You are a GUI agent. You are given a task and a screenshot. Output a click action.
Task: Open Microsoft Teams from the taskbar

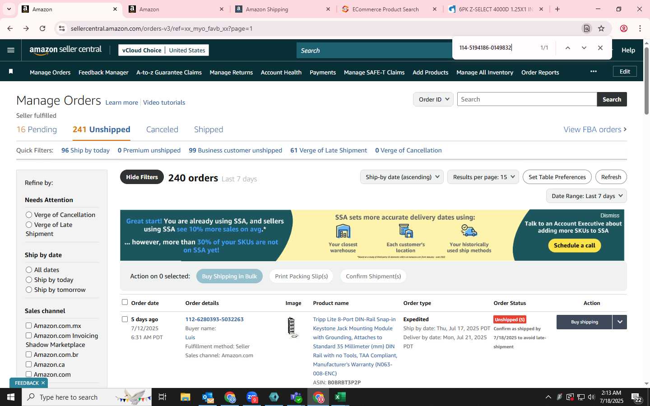pyautogui.click(x=296, y=397)
